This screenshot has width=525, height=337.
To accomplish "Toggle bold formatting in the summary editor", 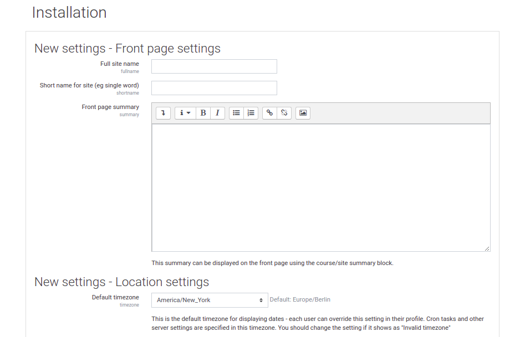I will click(203, 113).
